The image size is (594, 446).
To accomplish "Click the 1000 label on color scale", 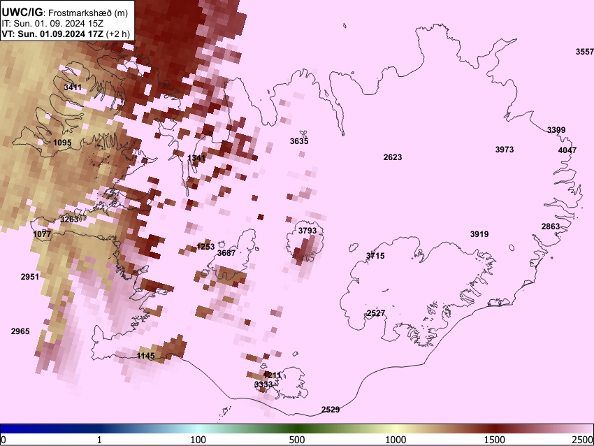I will [396, 440].
